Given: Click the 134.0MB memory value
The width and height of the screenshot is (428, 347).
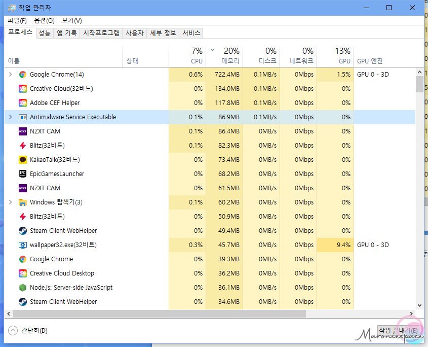Looking at the screenshot, I should (227, 89).
